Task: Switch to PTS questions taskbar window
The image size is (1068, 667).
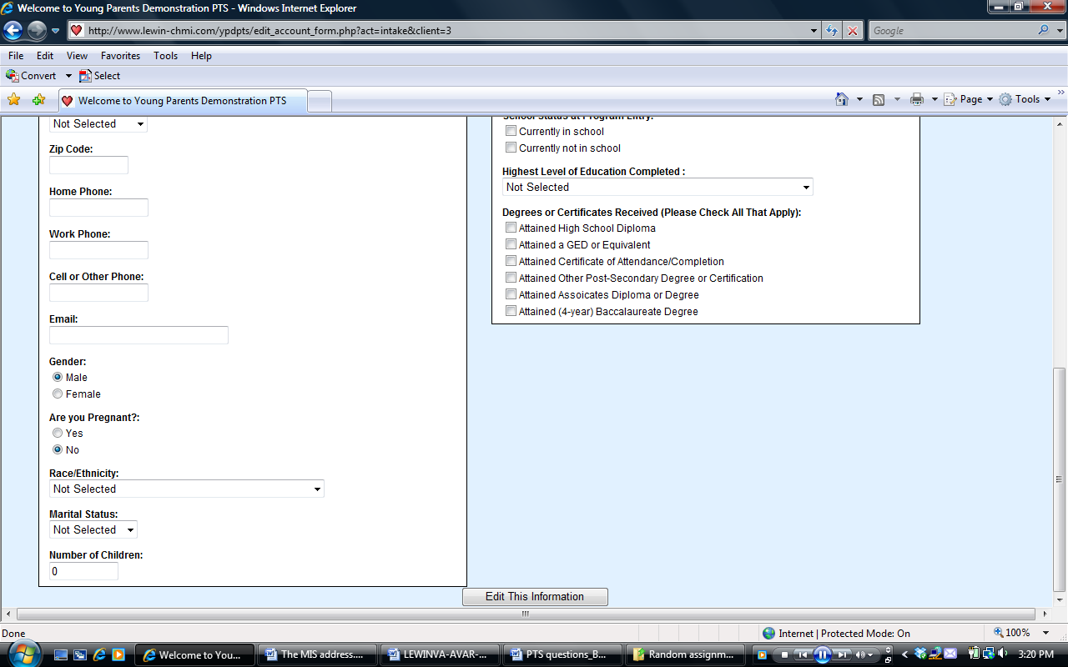Action: (563, 654)
